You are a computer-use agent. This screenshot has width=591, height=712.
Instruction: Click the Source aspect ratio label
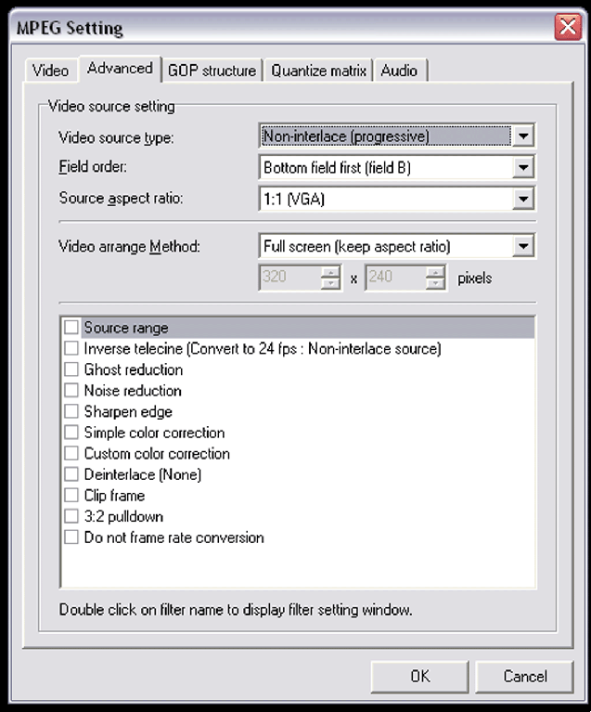coord(122,199)
